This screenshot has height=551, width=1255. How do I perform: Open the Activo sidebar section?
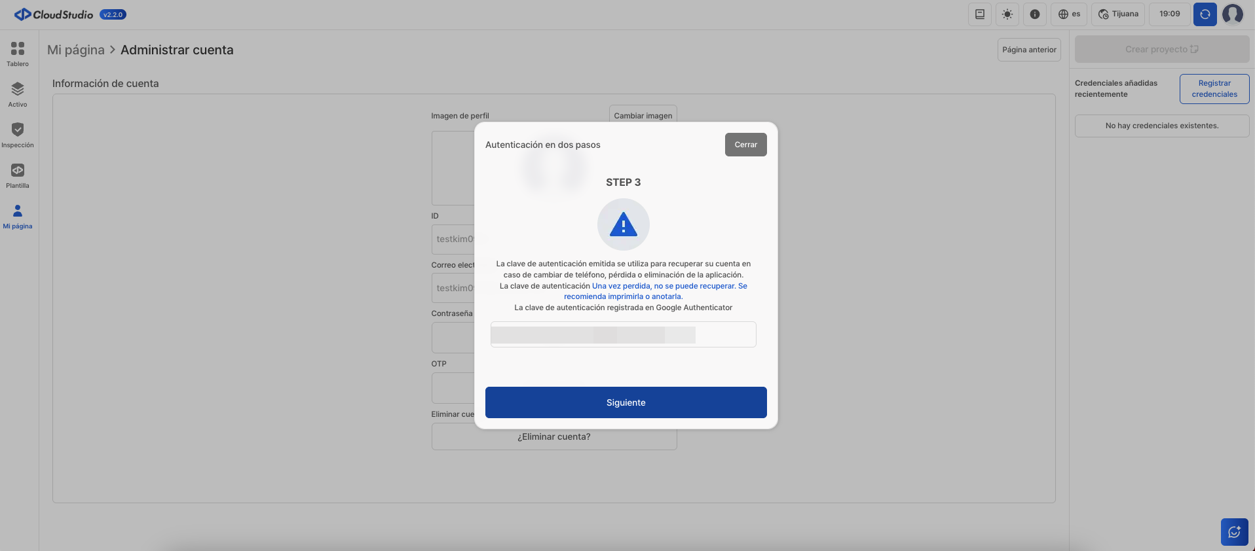[18, 94]
